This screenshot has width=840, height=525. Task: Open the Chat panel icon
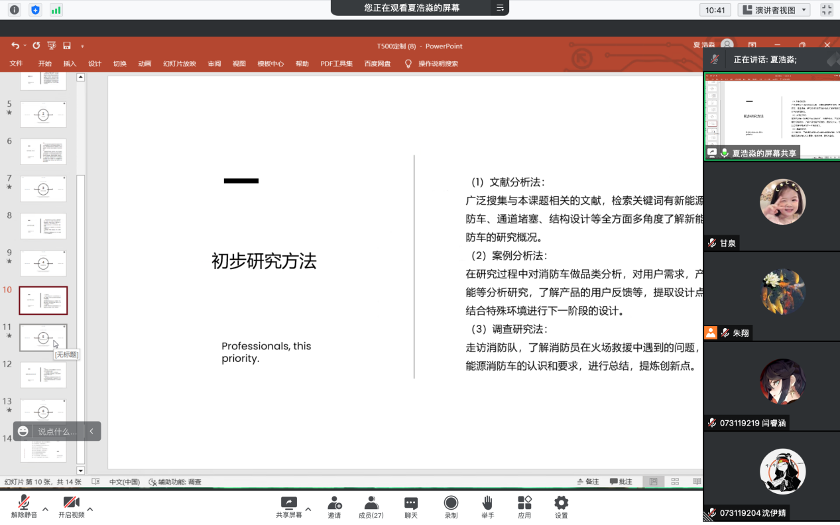pos(411,503)
